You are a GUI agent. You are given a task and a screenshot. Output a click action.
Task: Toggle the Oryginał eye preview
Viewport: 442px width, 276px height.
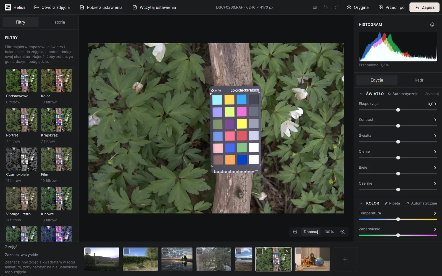click(x=358, y=7)
